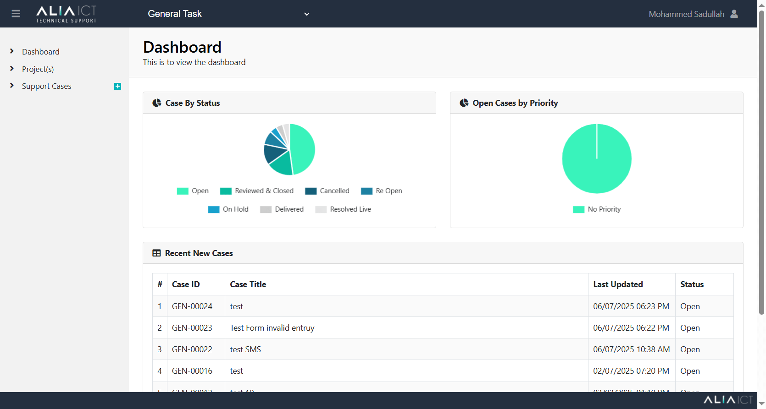Open case GEN-00024 row
766x409 pixels.
click(x=192, y=306)
